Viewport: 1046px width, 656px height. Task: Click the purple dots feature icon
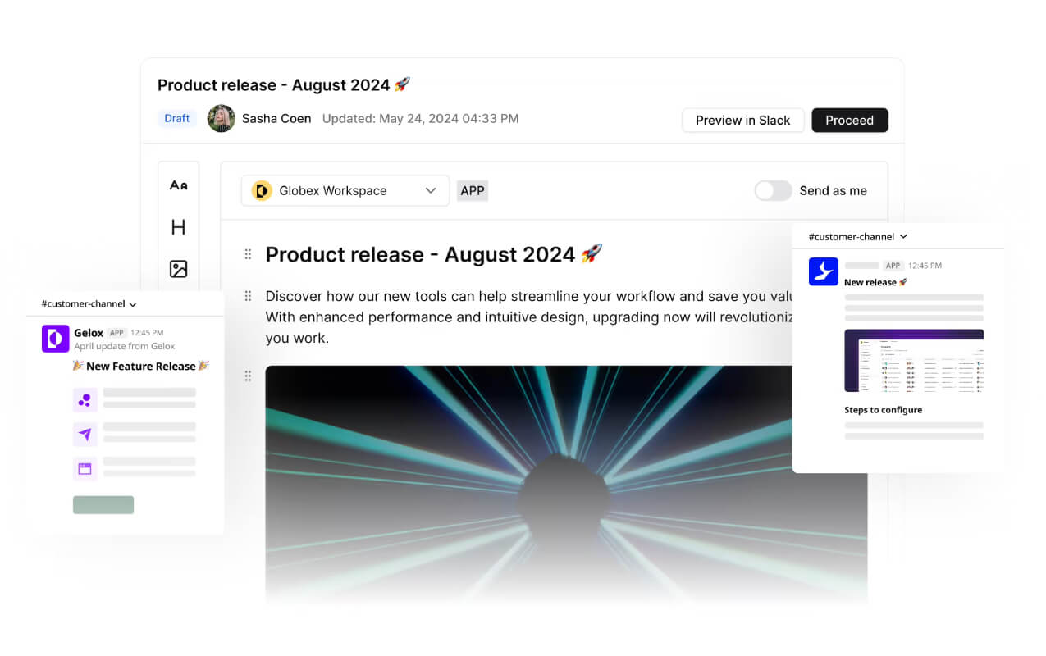(85, 400)
